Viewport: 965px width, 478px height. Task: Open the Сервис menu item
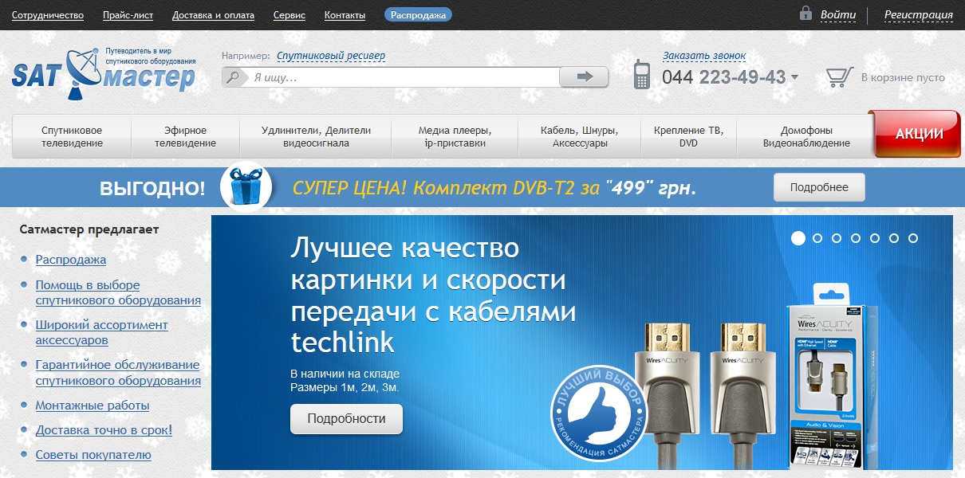[289, 15]
